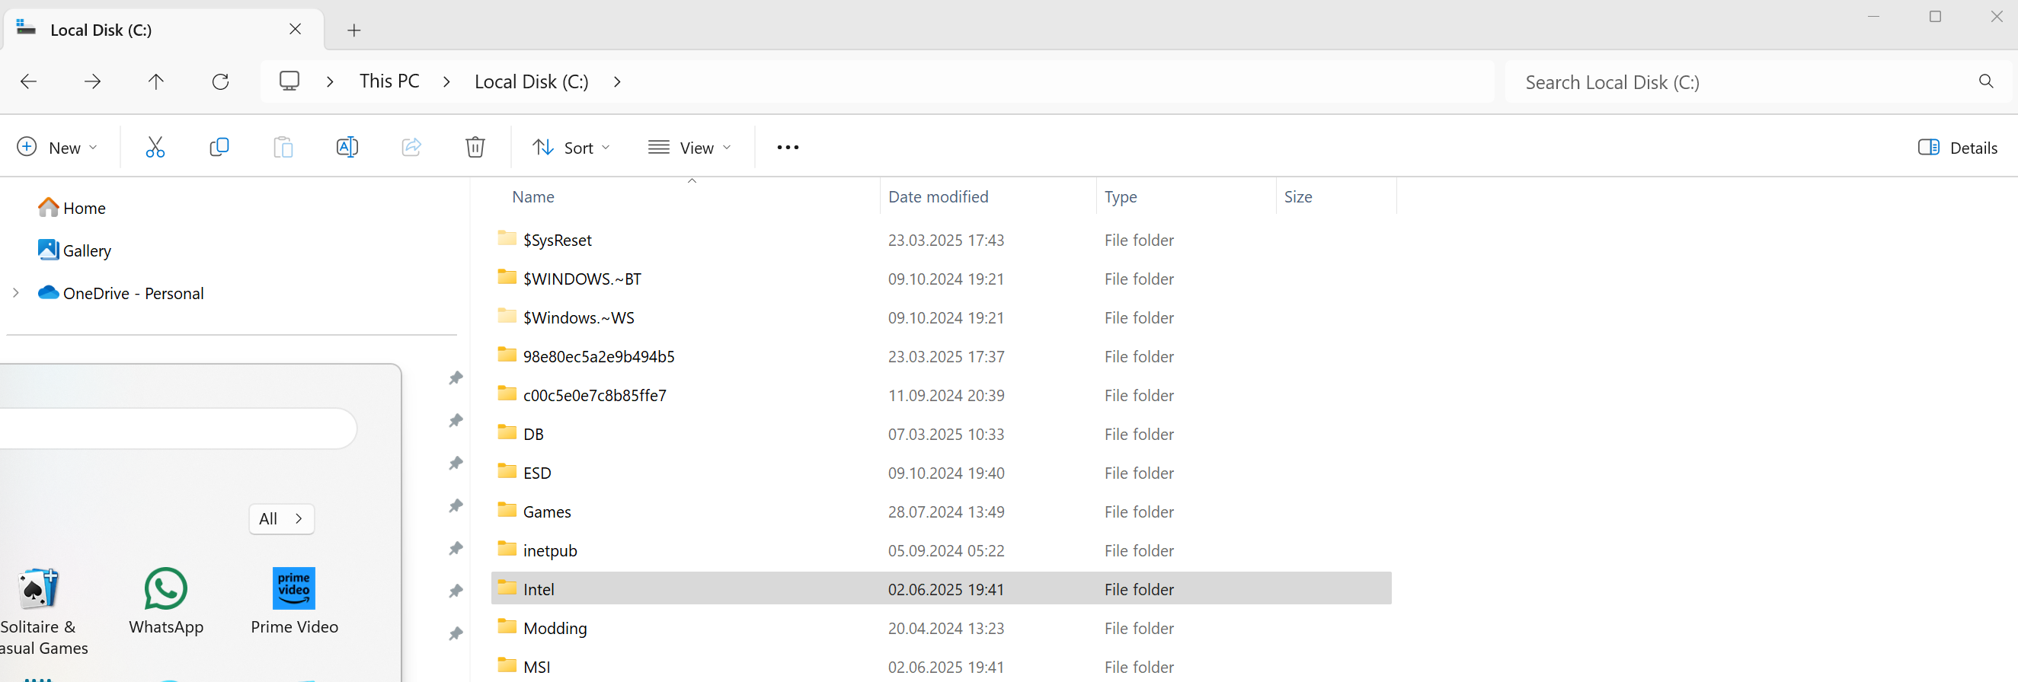2018x682 pixels.
Task: Click the Share icon in toolbar
Action: (411, 147)
